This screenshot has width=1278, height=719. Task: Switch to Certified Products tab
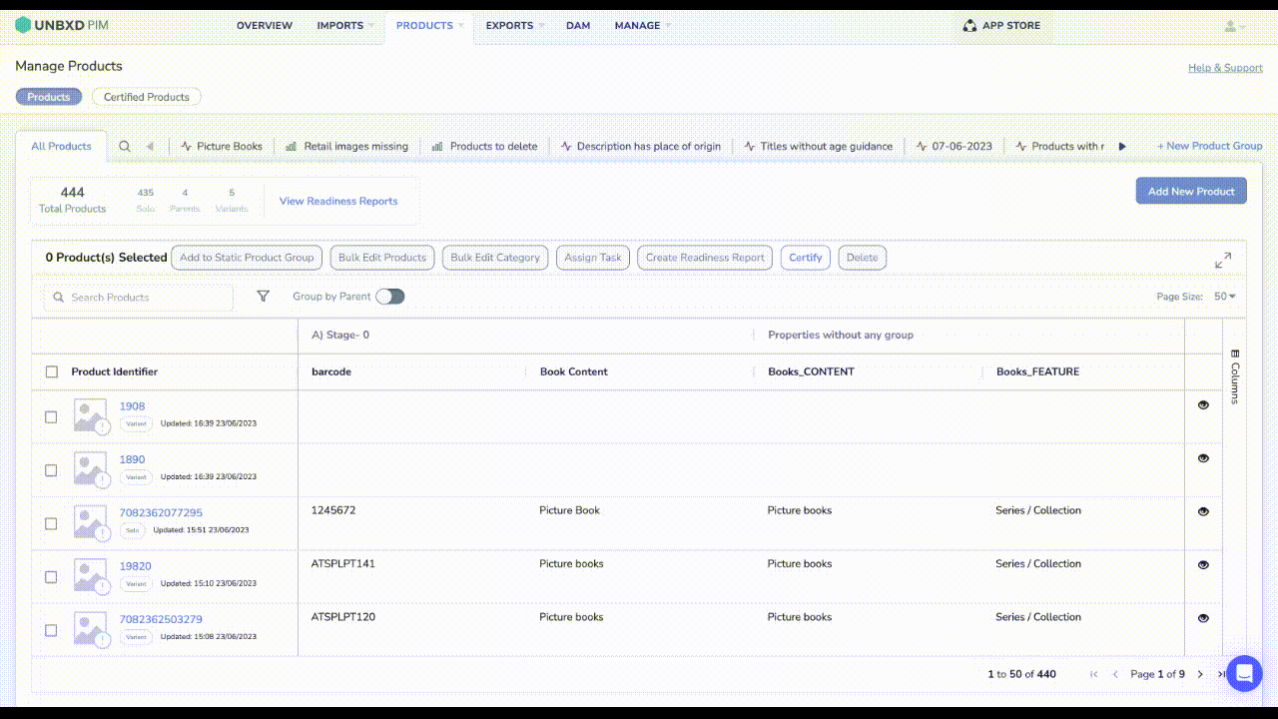[147, 97]
